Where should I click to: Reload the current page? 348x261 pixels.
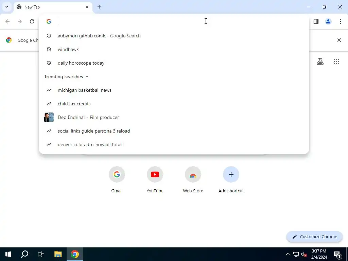[x=32, y=21]
